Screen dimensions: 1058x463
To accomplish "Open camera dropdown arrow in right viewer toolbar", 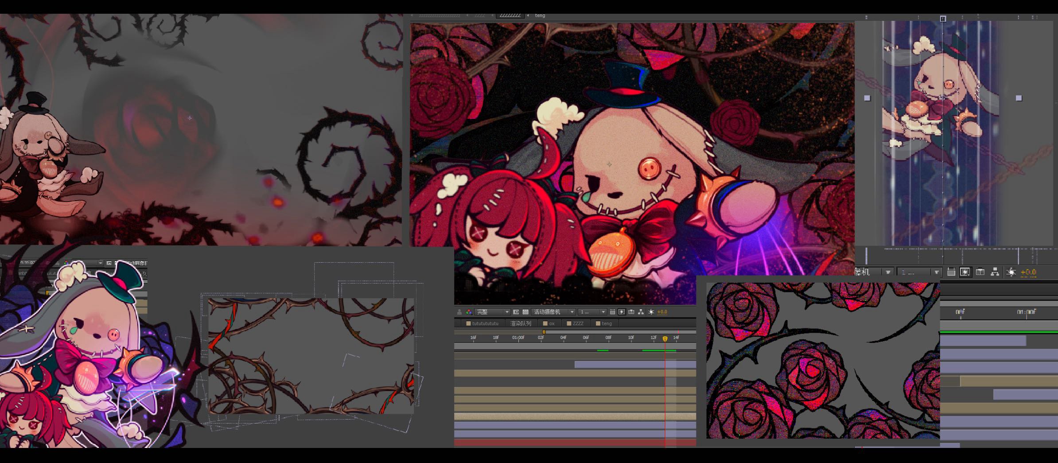I will [x=888, y=272].
